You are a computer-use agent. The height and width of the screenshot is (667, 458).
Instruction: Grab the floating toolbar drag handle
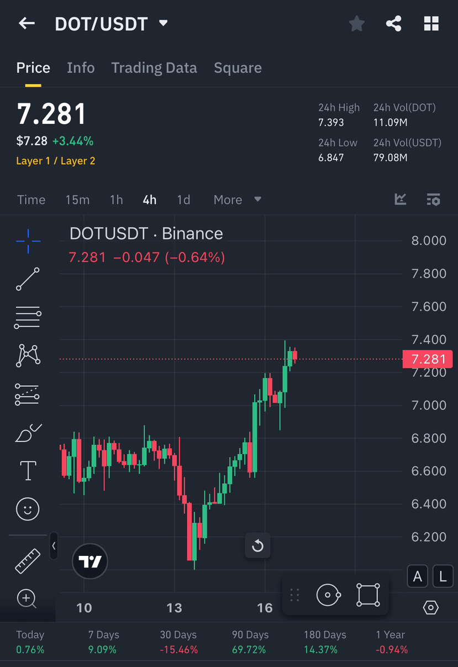(x=294, y=595)
